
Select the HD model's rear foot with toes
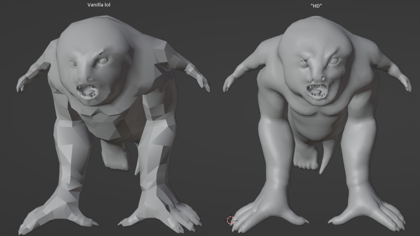pyautogui.click(x=305, y=159)
